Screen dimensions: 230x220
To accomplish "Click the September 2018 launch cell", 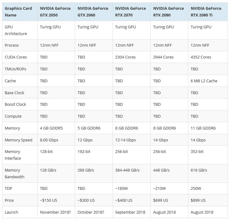I will 130,212.
